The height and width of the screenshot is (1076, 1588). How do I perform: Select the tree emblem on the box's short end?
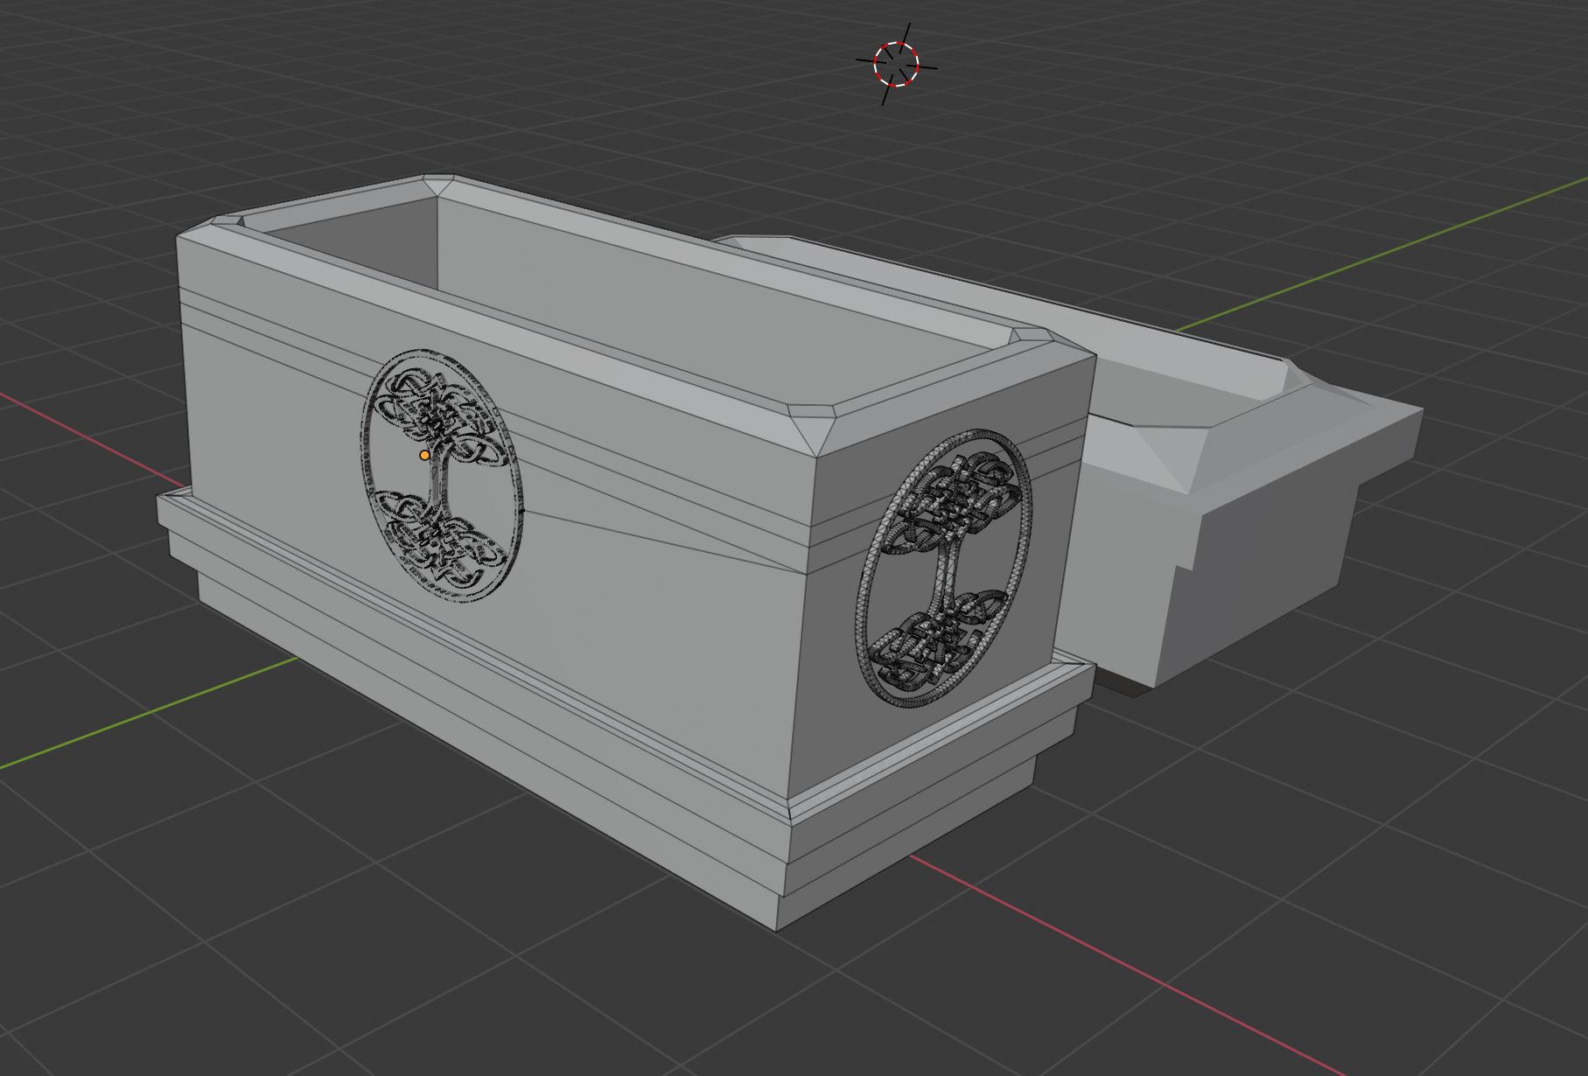[x=945, y=567]
